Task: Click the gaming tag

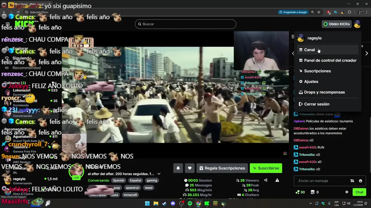Action: click(152, 180)
